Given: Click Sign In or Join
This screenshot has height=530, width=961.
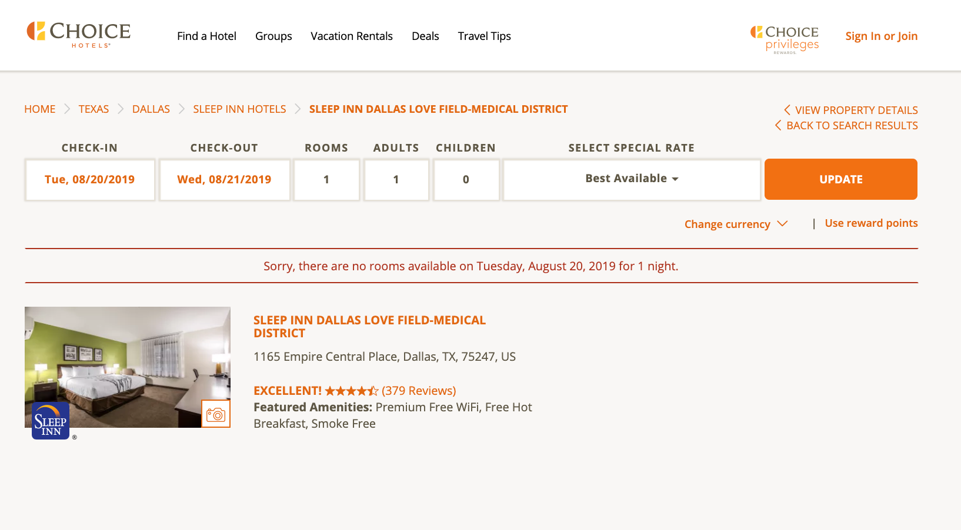Looking at the screenshot, I should (882, 36).
